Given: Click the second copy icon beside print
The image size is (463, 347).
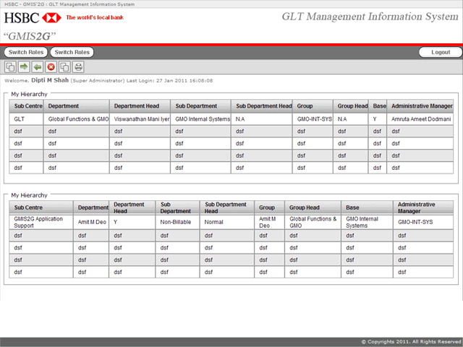Looking at the screenshot, I should point(64,67).
